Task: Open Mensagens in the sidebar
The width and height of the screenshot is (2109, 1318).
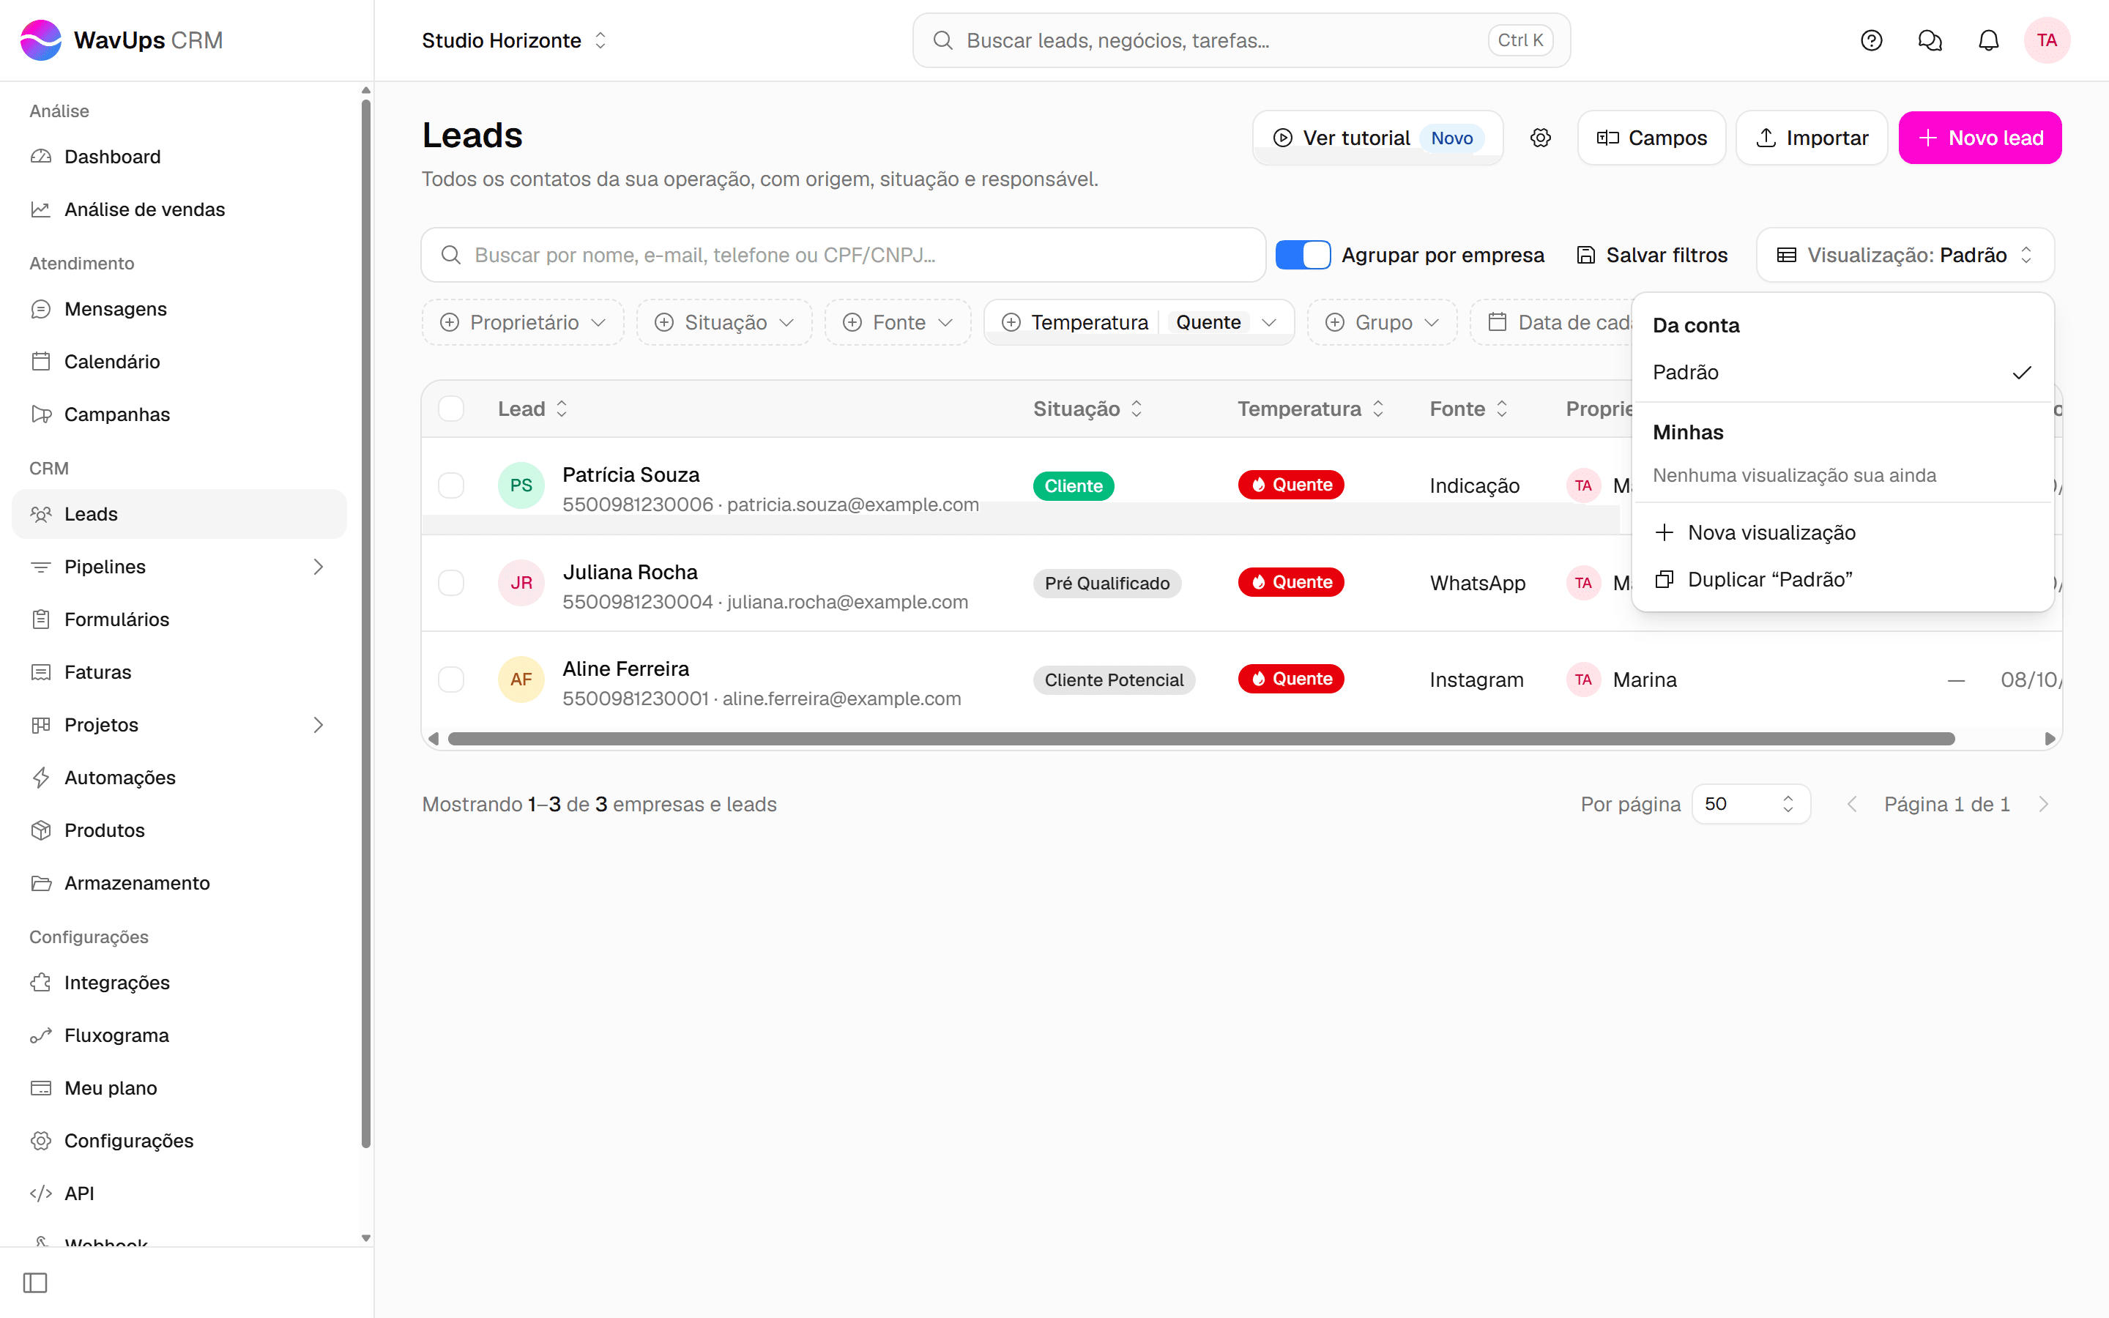Action: pos(179,310)
